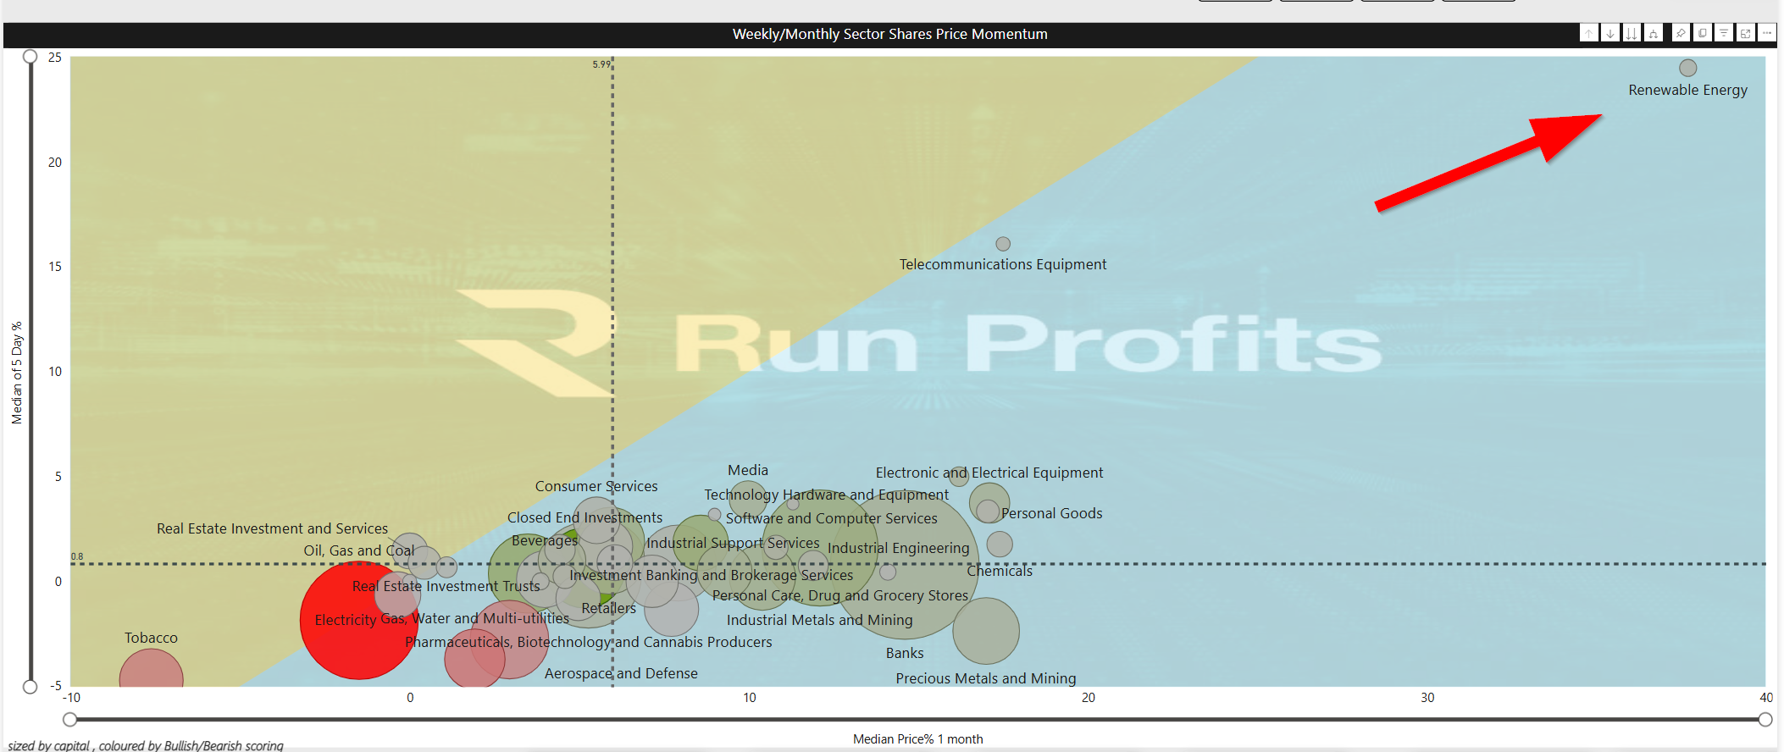Viewport: 1784px width, 752px height.
Task: Open Focus mode for the chart
Action: 1745,33
